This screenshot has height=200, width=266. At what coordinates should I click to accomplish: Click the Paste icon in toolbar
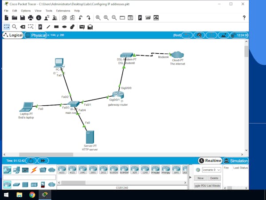72,18
